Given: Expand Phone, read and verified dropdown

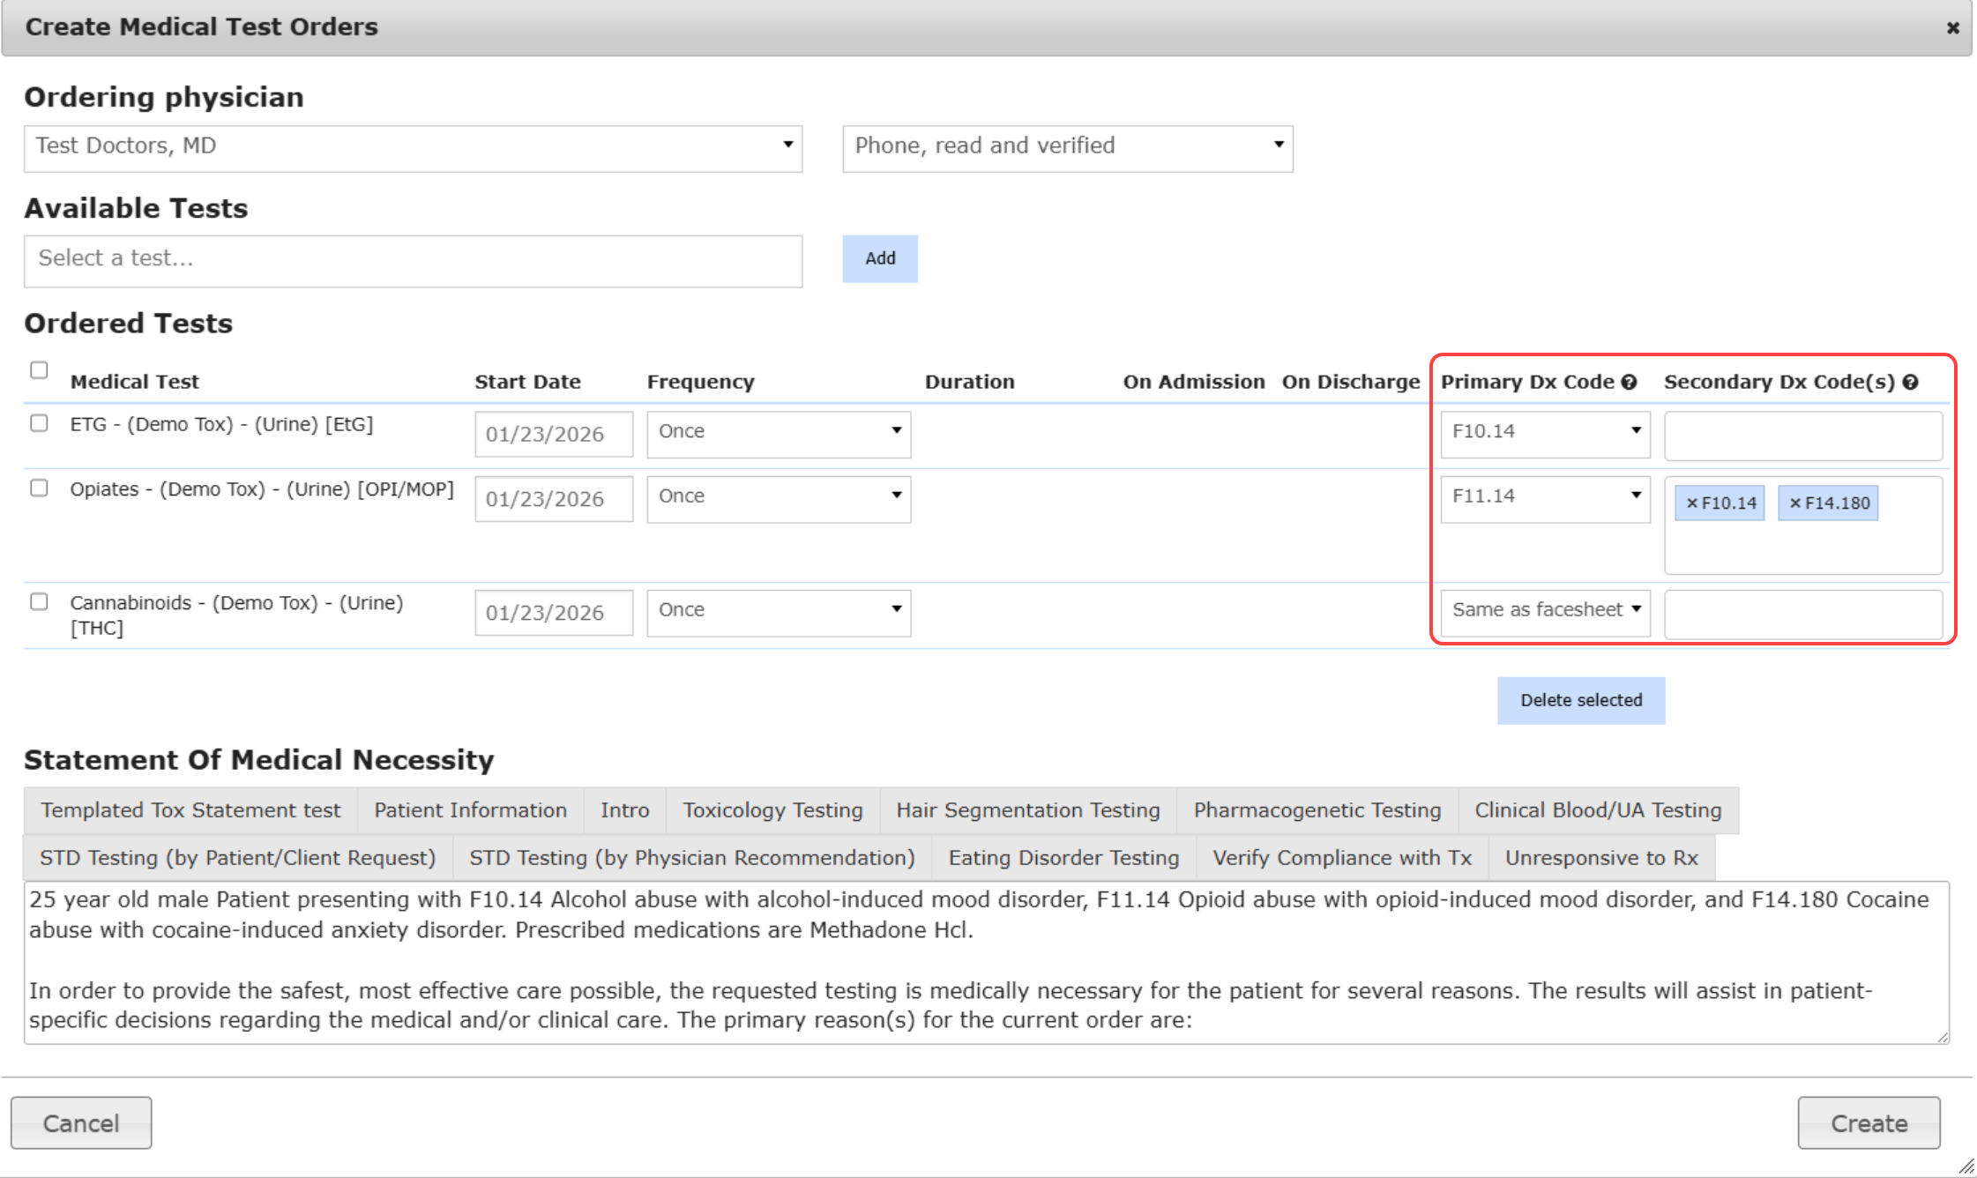Looking at the screenshot, I should pyautogui.click(x=1067, y=147).
